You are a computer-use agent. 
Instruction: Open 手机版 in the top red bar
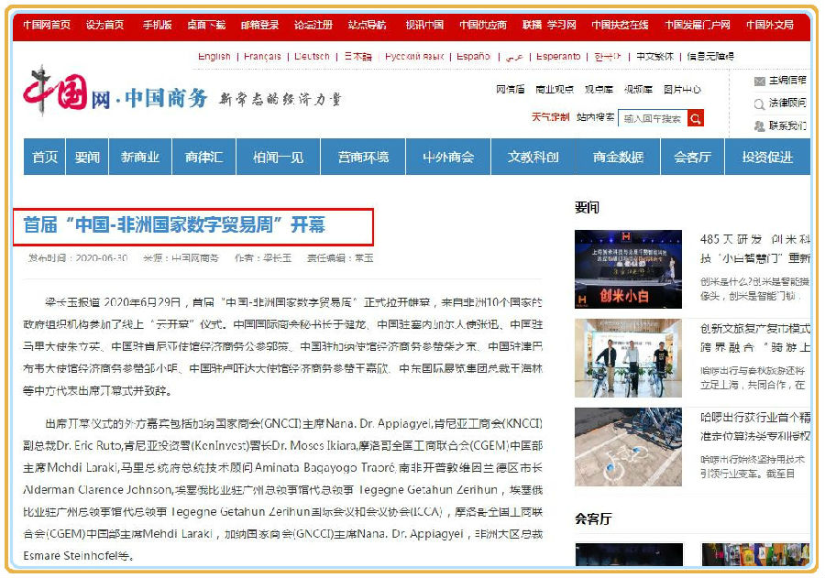(157, 25)
